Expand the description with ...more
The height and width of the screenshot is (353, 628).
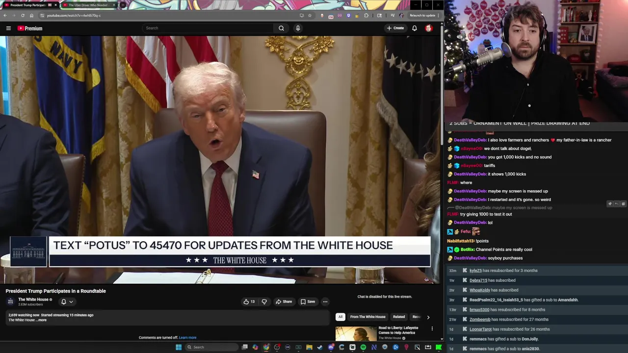tap(42, 320)
